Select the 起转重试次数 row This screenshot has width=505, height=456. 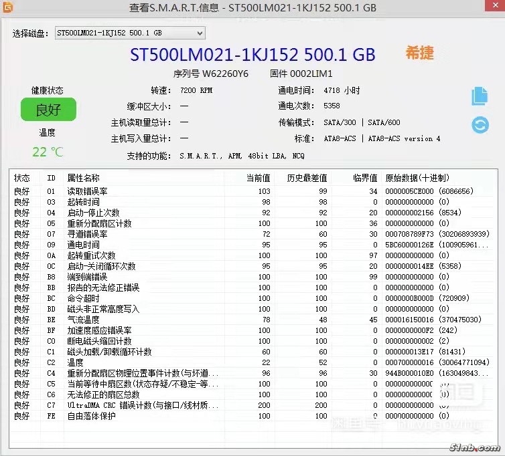252,255
